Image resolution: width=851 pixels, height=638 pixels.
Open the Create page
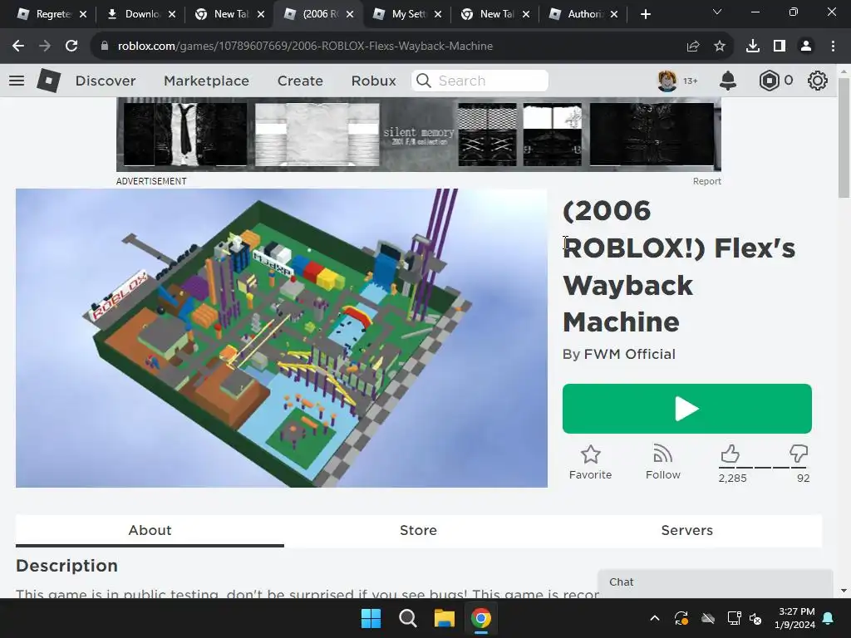point(300,81)
